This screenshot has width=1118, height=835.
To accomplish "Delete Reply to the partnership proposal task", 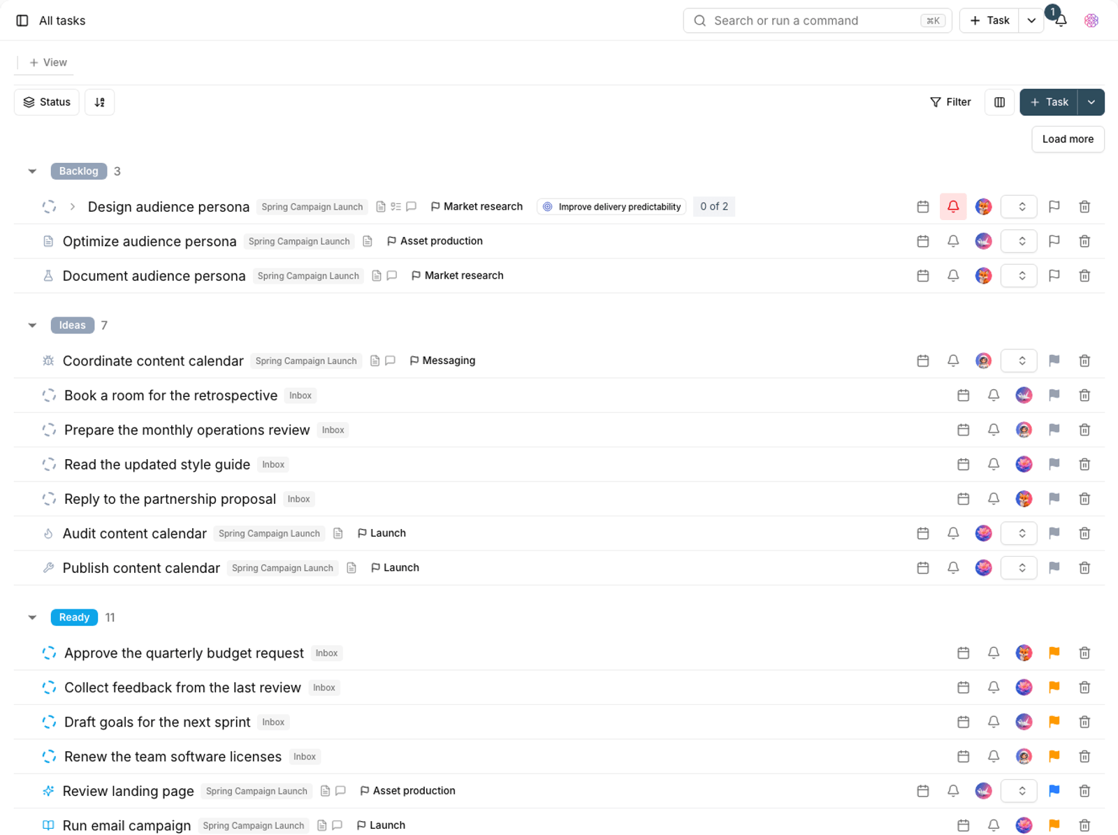I will (x=1084, y=499).
